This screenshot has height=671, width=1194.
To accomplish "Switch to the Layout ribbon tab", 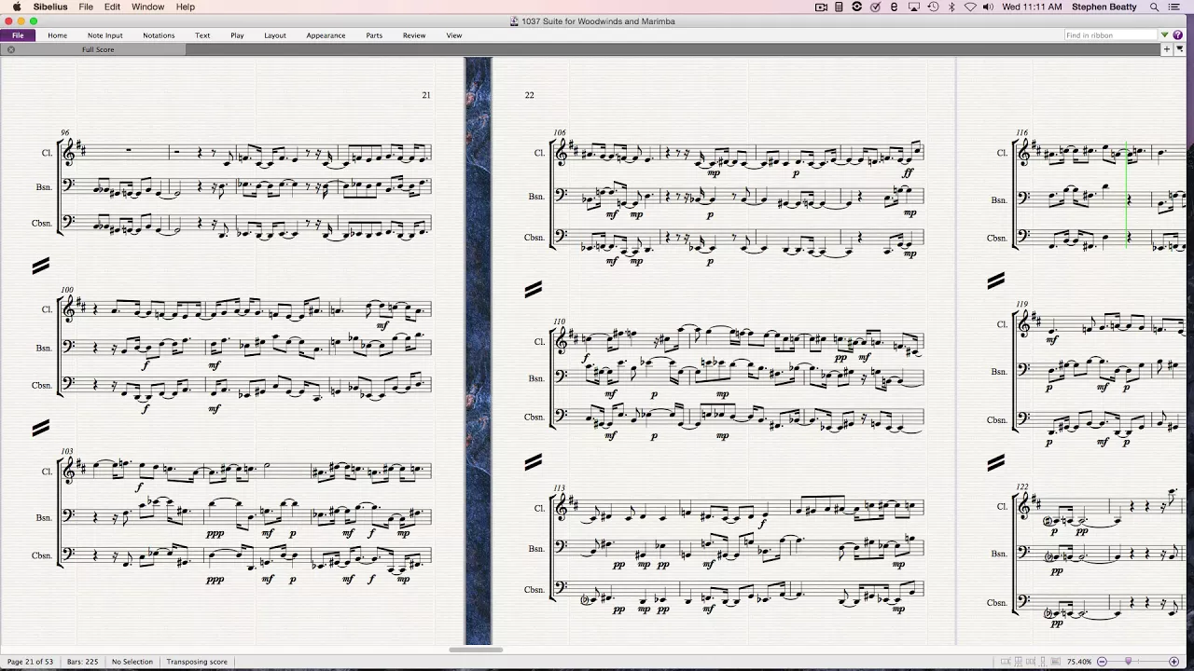I will pyautogui.click(x=275, y=35).
